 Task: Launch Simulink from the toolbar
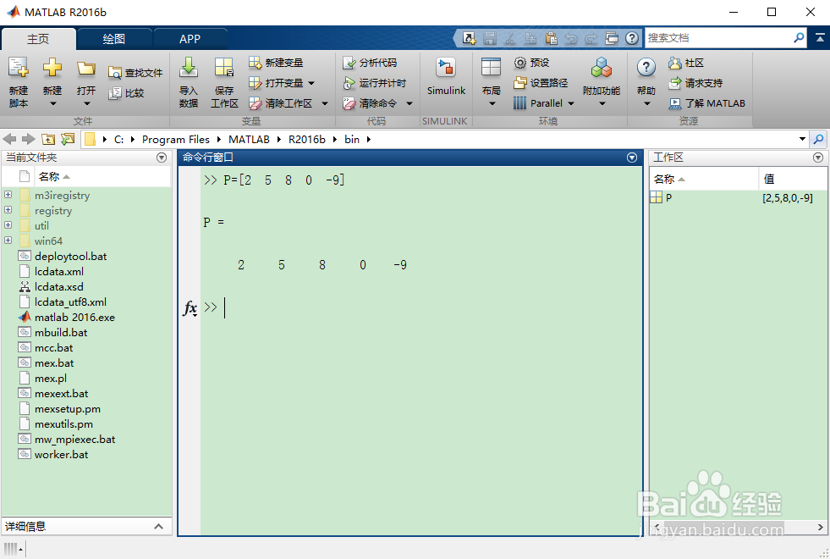pos(446,77)
